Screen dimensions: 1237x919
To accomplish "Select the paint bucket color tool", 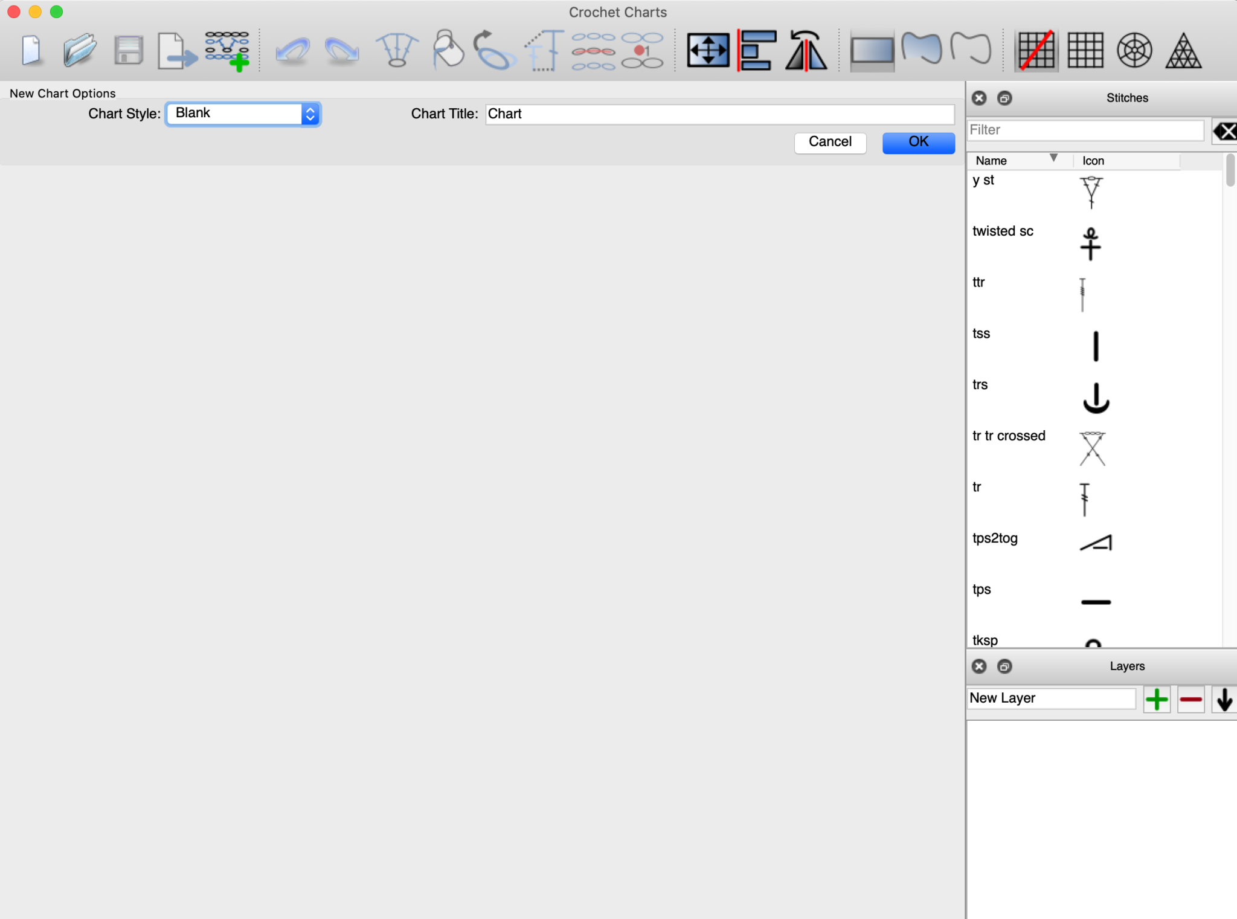I will [448, 51].
